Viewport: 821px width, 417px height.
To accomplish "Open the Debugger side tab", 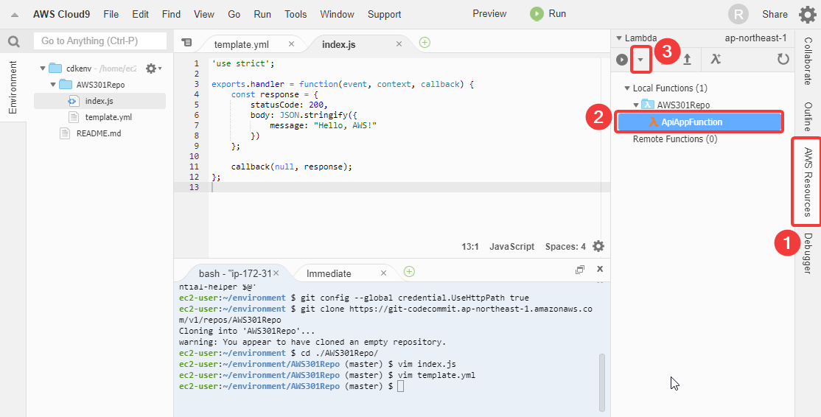I will tap(808, 253).
